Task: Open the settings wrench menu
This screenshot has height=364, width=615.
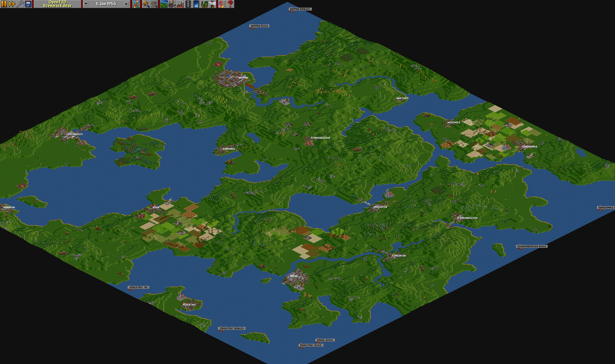Action: point(20,4)
